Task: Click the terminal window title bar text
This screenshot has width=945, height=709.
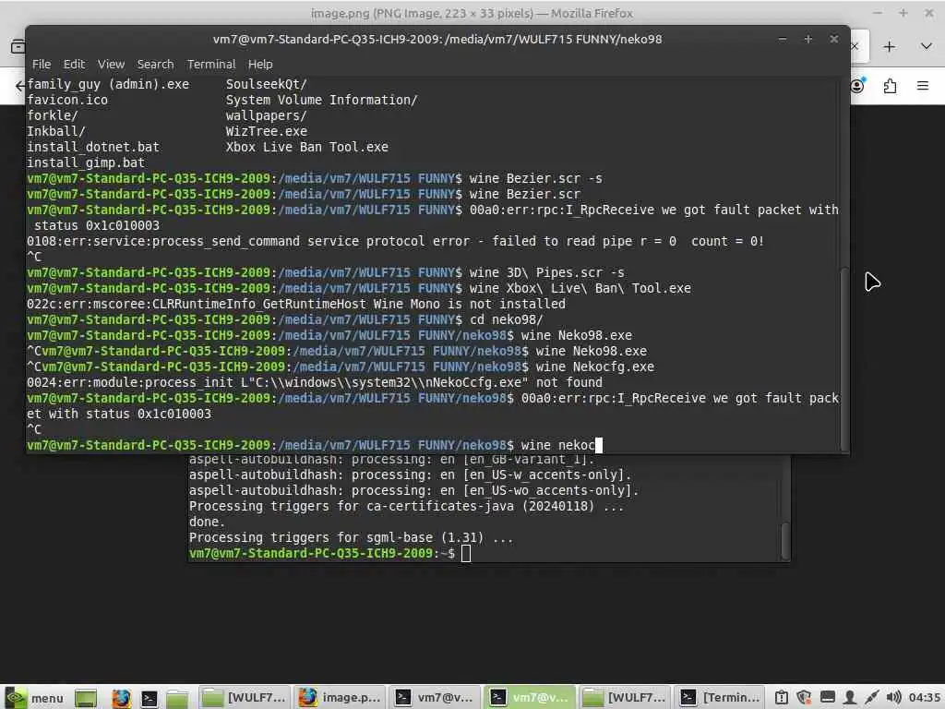Action: tap(437, 39)
